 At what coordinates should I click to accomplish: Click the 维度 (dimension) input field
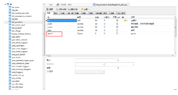[x=97, y=68]
